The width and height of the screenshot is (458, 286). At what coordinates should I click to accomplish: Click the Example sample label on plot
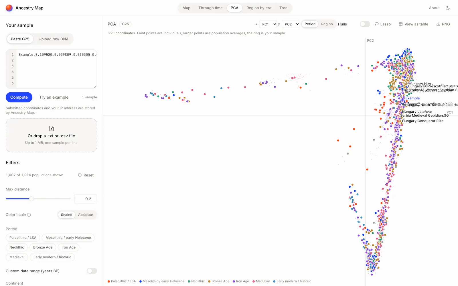pos(412,98)
